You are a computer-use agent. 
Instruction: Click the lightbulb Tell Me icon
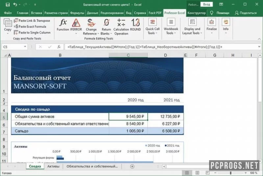211,13
